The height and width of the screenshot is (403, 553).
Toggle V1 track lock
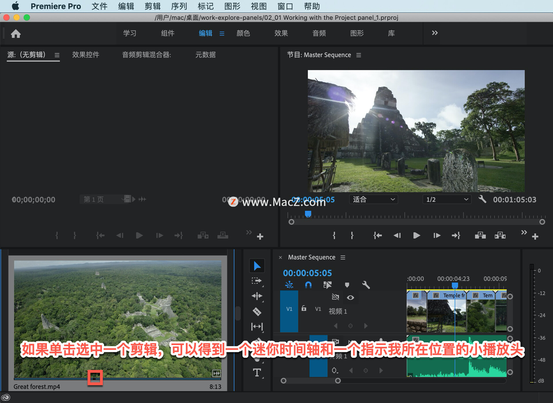tap(304, 308)
